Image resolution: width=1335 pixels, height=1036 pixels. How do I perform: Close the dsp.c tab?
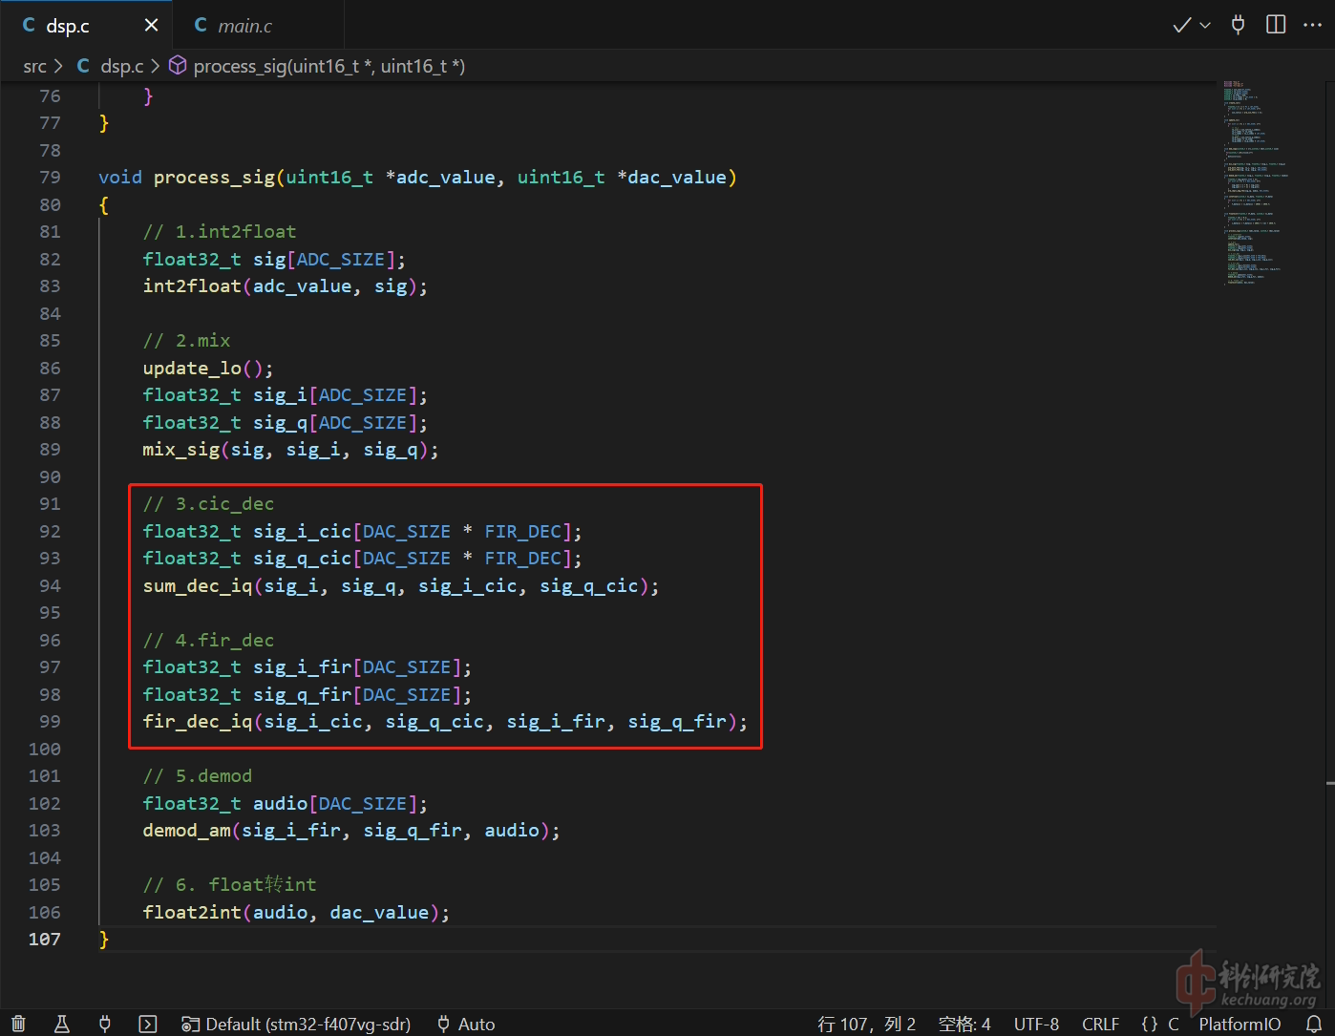pos(151,26)
